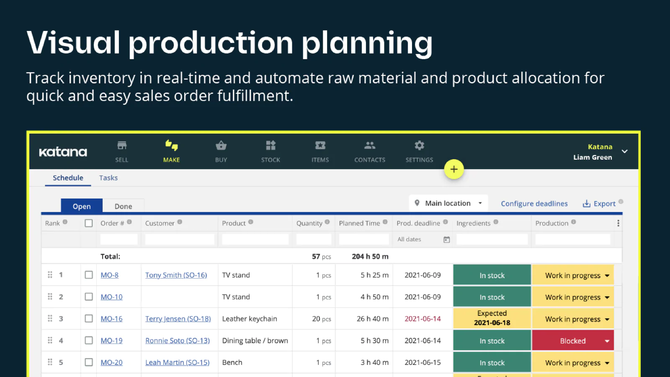Toggle the select-all checkbox in header

(x=89, y=223)
